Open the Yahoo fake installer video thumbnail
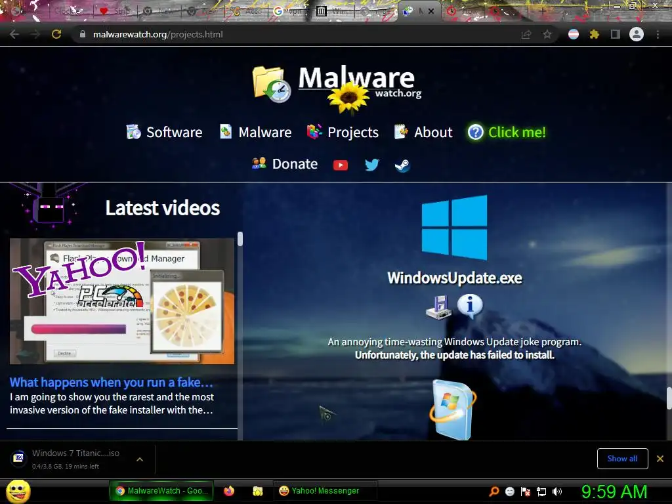 [122, 301]
